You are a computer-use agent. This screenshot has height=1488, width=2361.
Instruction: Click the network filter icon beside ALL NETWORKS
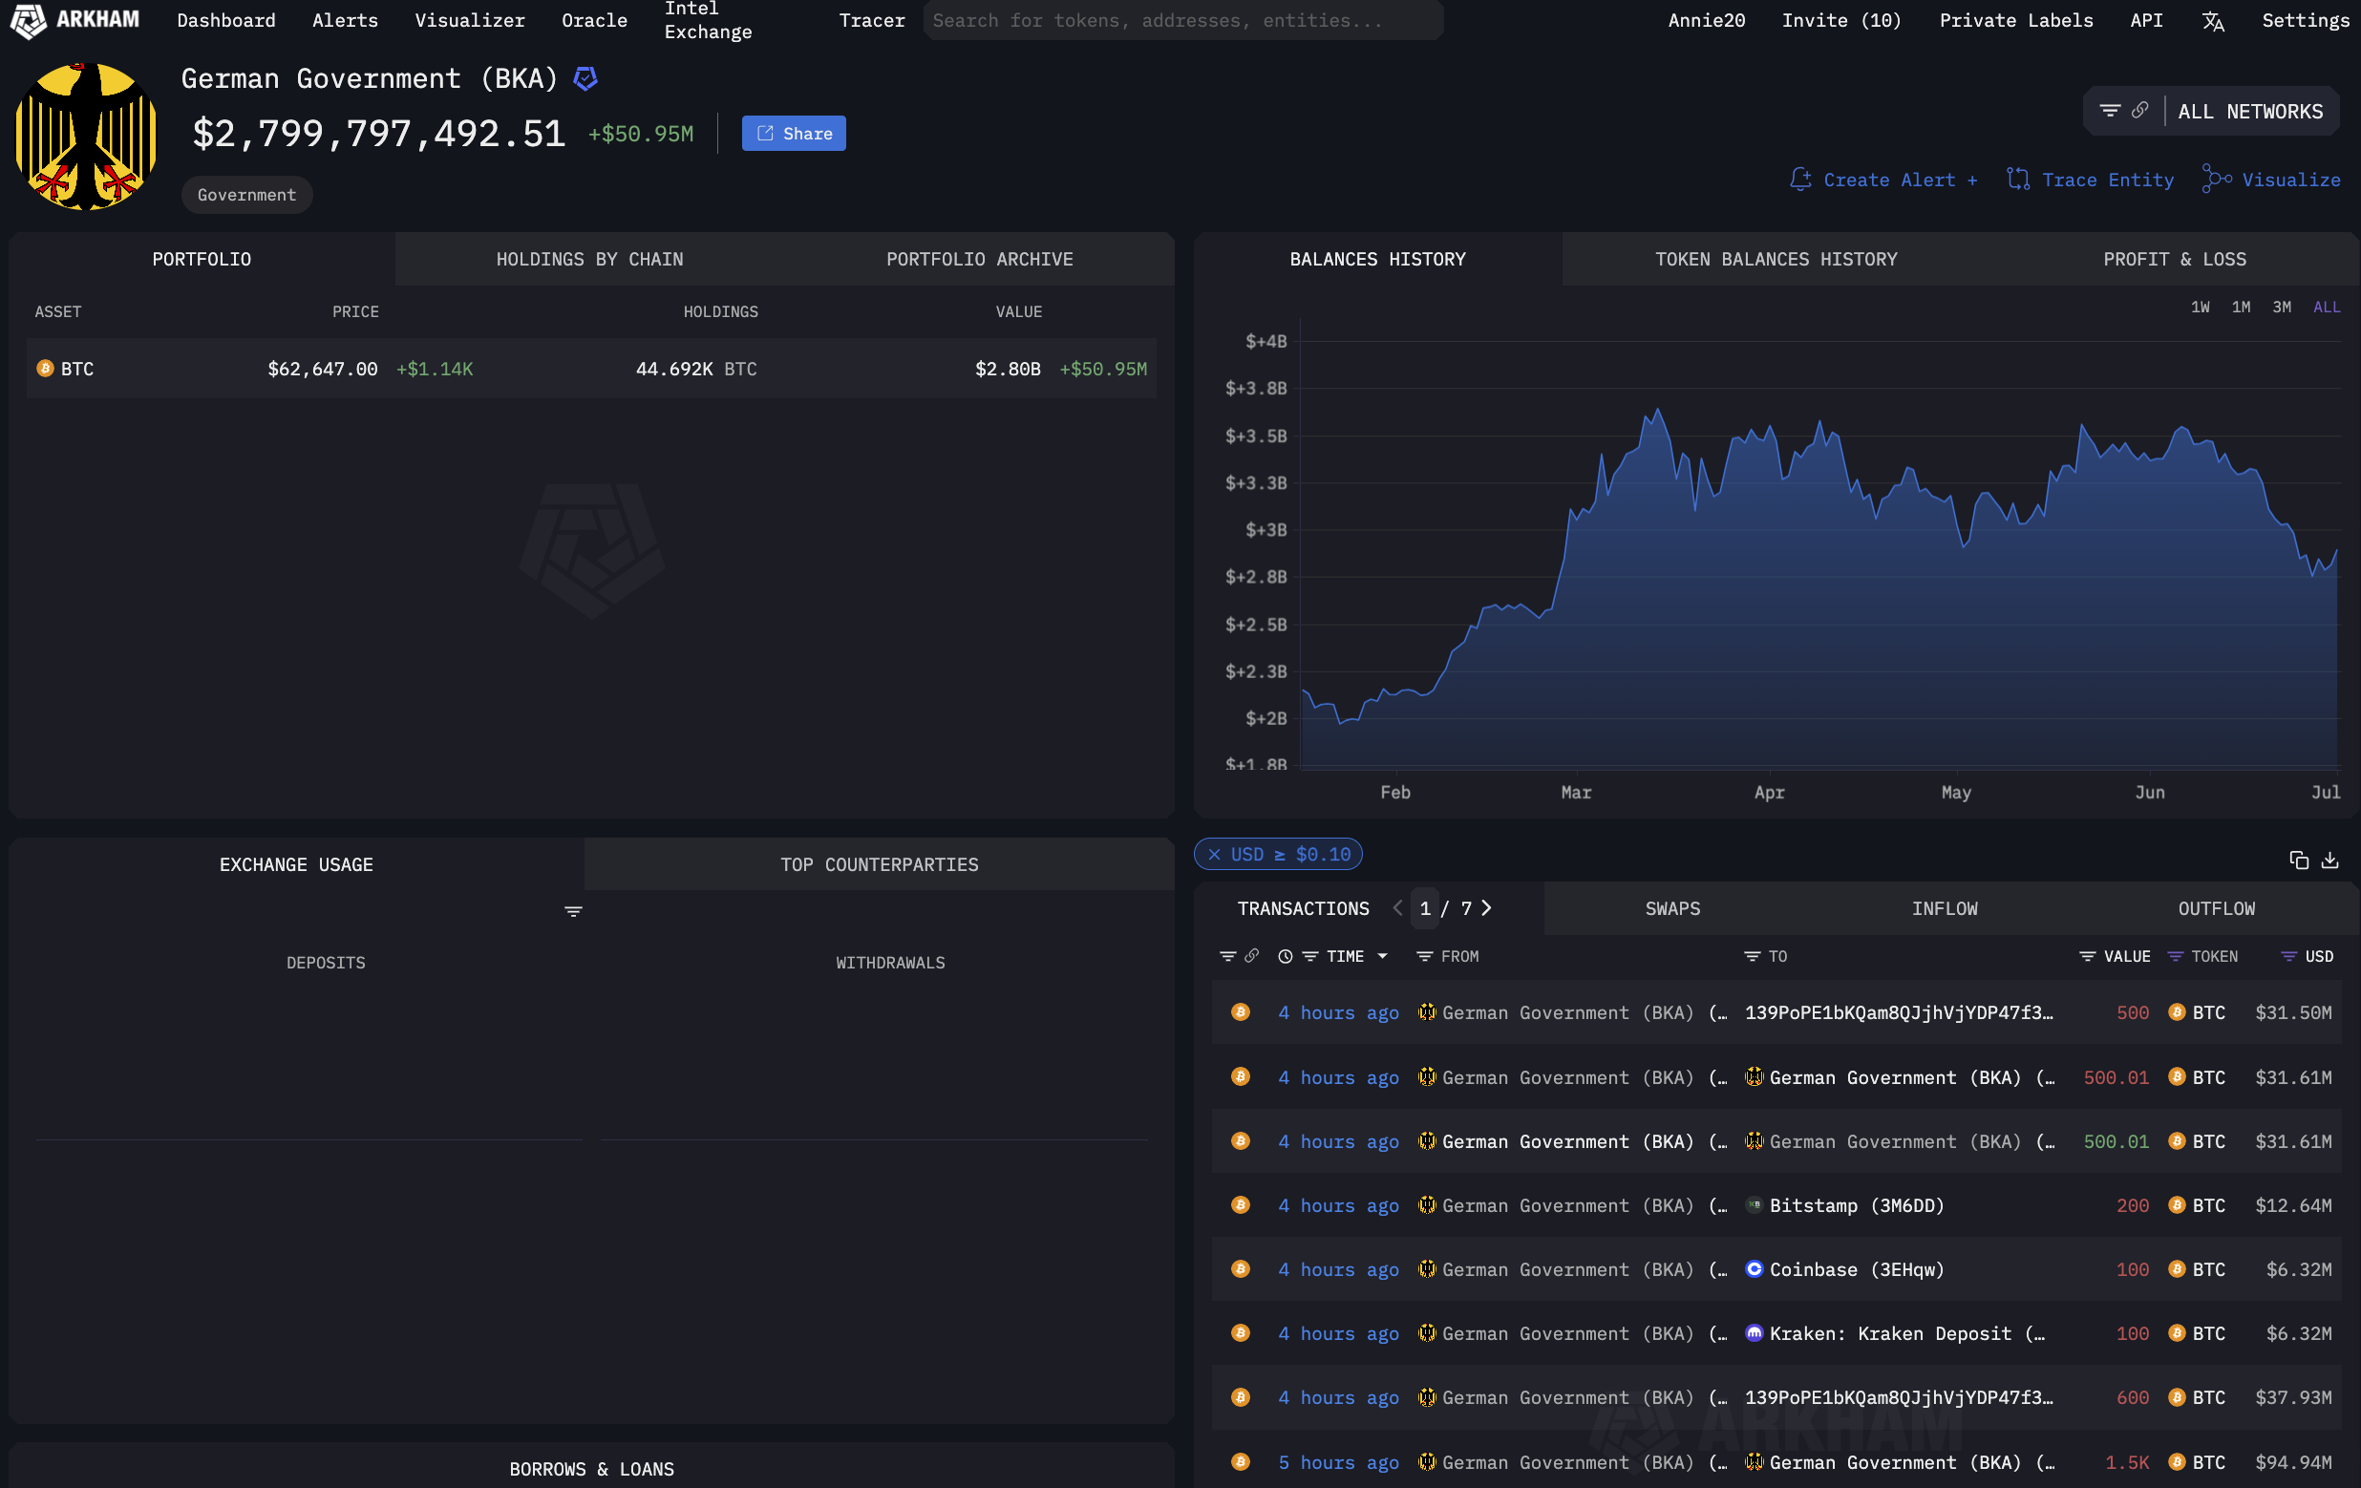(2109, 111)
